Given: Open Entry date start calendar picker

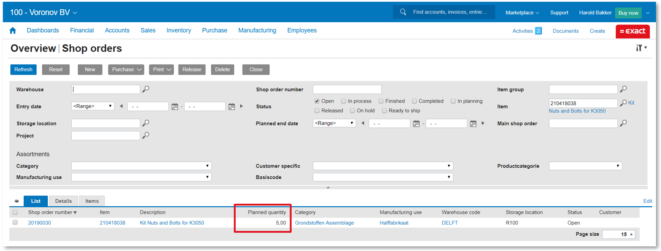Looking at the screenshot, I should click(x=175, y=107).
